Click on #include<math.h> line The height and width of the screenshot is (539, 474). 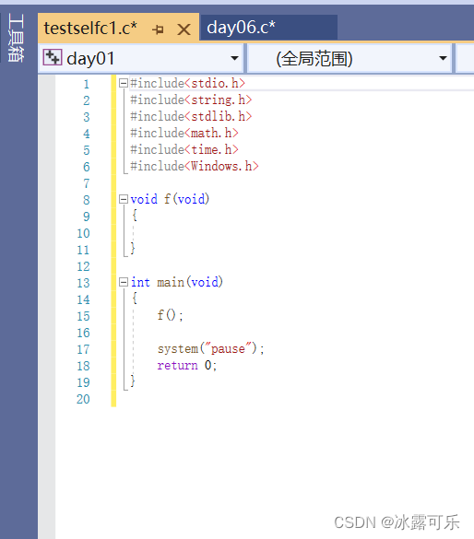point(184,133)
